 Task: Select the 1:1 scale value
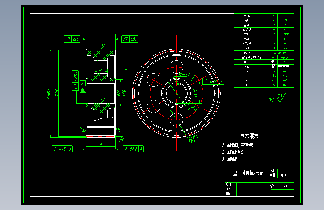coord(286,186)
